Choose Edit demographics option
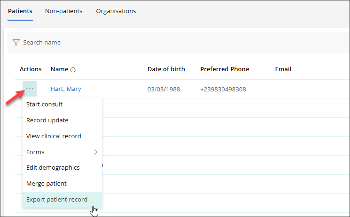 (53, 167)
